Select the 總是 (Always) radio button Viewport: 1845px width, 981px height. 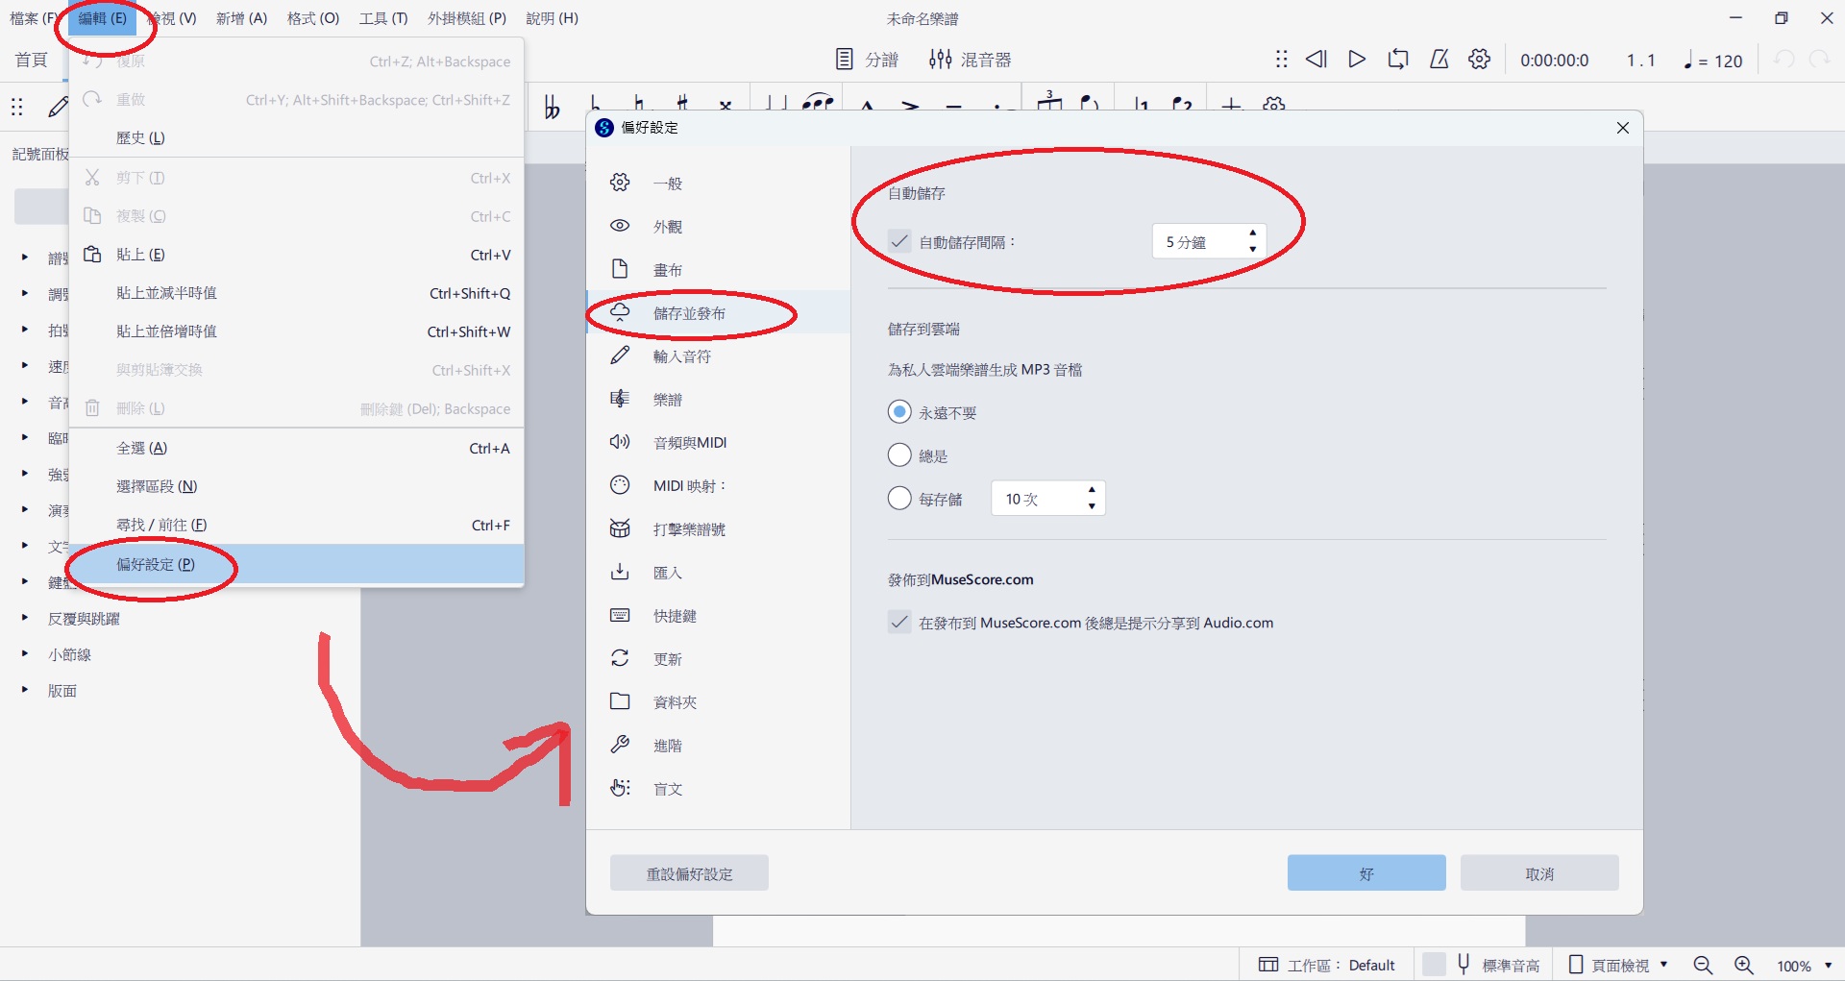click(x=899, y=455)
